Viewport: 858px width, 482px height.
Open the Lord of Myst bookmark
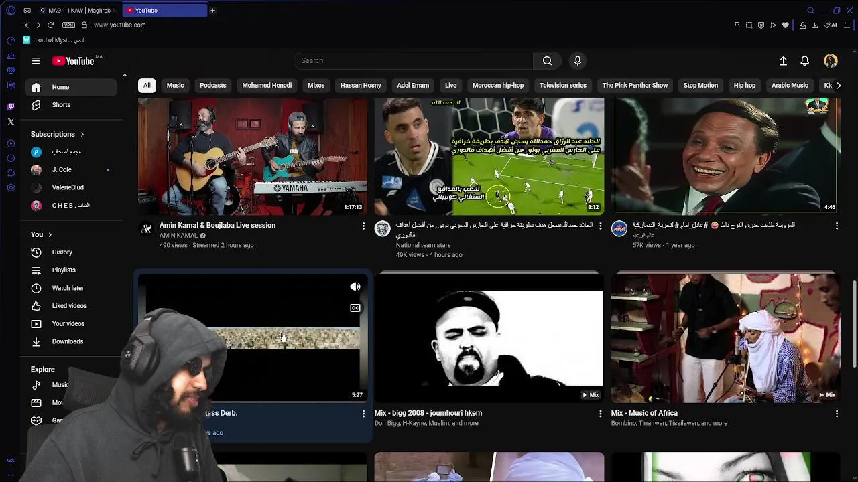(54, 40)
